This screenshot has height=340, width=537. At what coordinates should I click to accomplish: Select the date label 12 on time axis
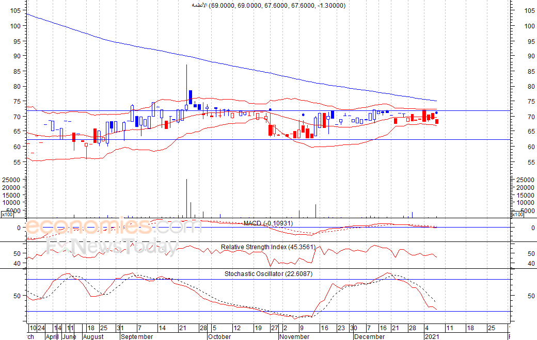(237, 328)
